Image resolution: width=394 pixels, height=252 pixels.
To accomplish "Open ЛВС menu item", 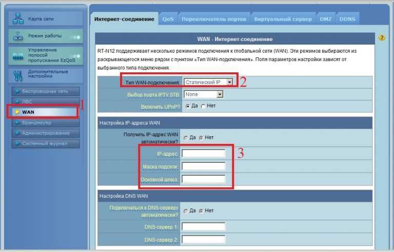I will tap(46, 101).
